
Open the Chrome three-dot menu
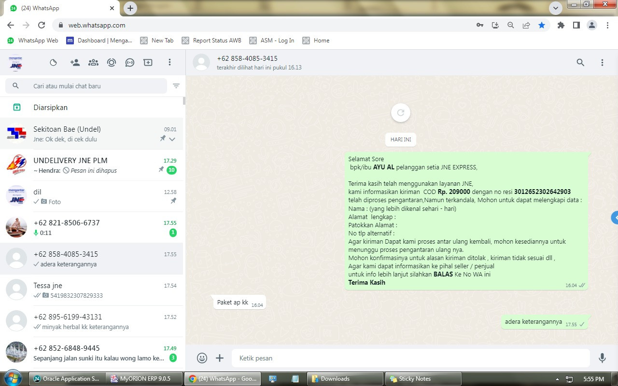(x=607, y=25)
